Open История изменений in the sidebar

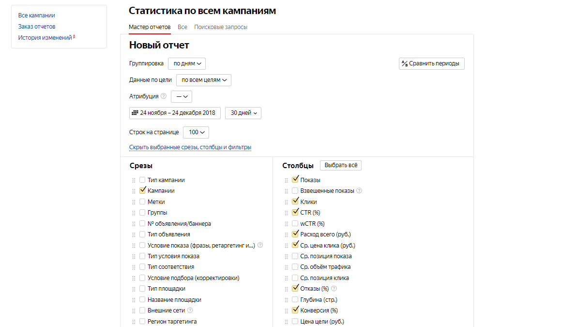pos(45,37)
